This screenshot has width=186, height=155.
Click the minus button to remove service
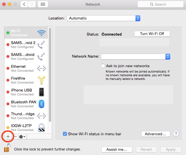pyautogui.click(x=15, y=136)
